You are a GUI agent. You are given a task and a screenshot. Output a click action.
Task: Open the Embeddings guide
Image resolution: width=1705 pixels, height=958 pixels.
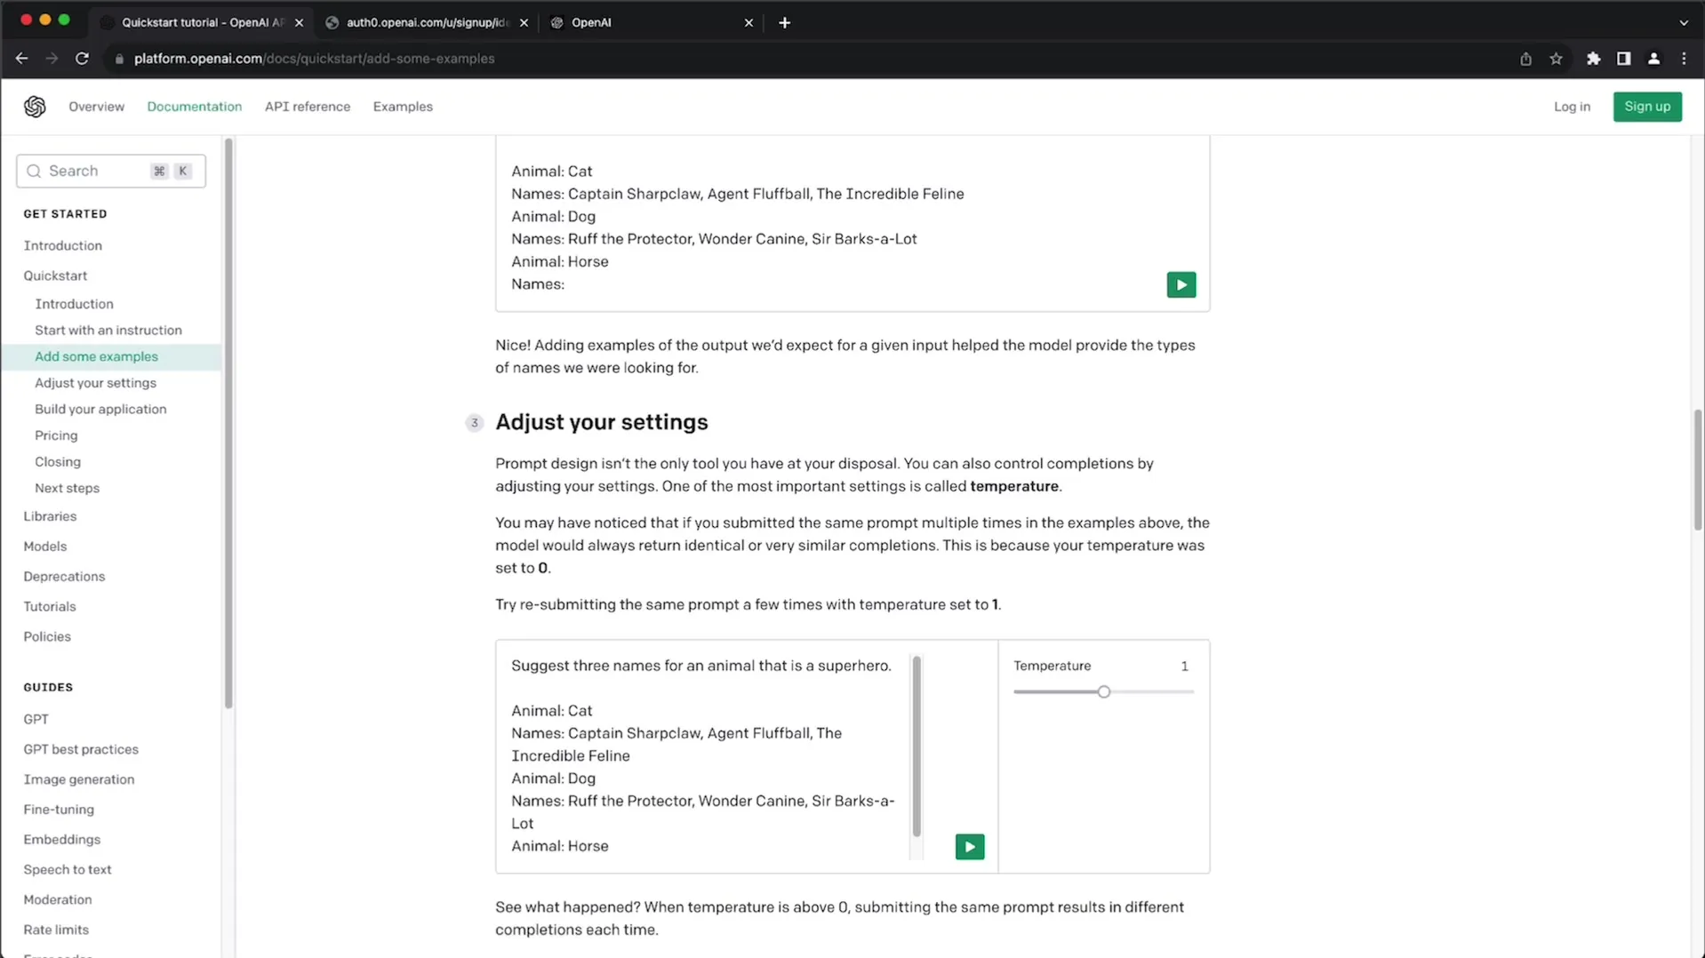coord(61,840)
